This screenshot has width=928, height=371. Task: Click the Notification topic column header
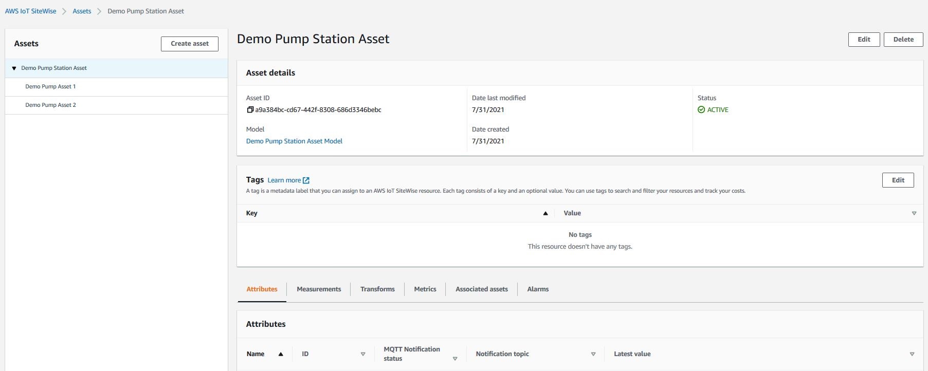[x=502, y=354]
